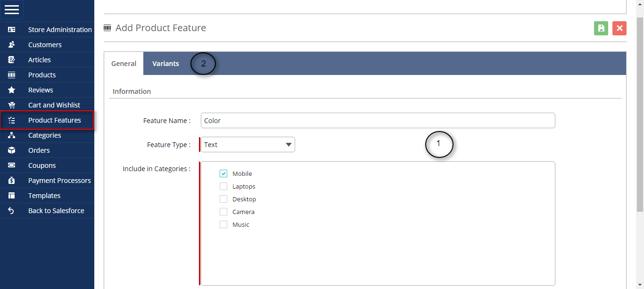This screenshot has height=289, width=644.
Task: Open Store Administration
Action: click(11, 29)
